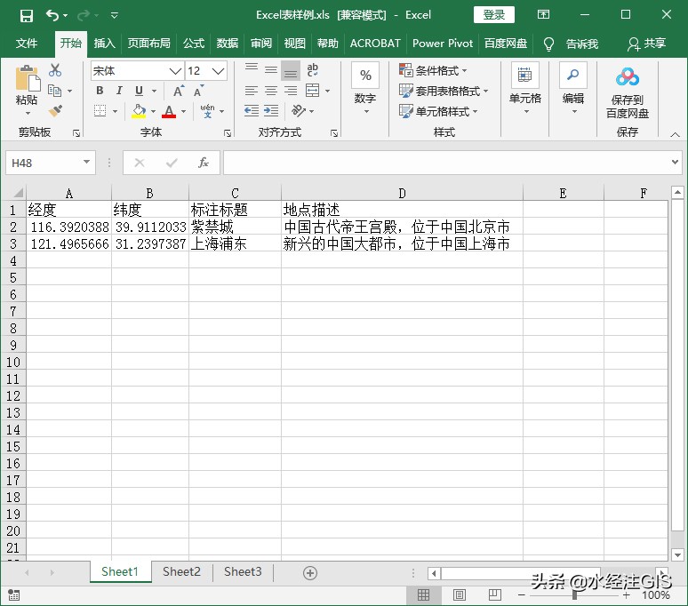Decrease font size with small A
The width and height of the screenshot is (688, 606).
198,92
